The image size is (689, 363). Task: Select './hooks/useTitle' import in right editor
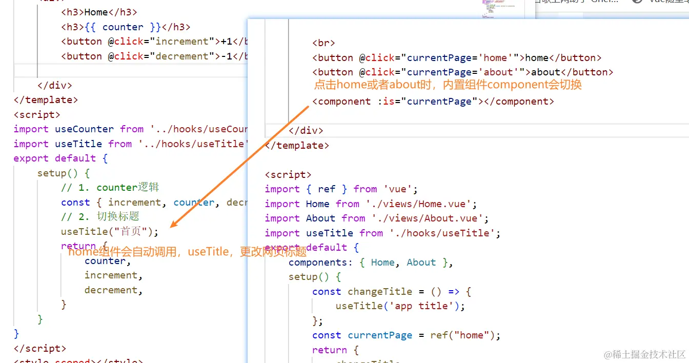pyautogui.click(x=382, y=233)
